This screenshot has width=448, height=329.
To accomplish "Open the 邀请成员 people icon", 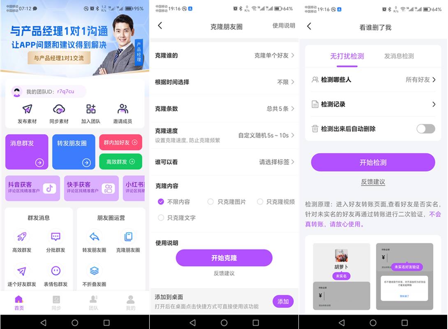I will (x=123, y=109).
